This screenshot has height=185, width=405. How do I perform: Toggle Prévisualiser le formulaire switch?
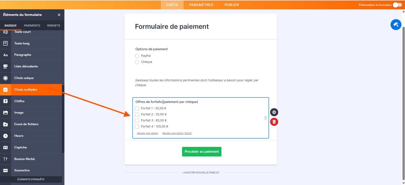click(397, 5)
